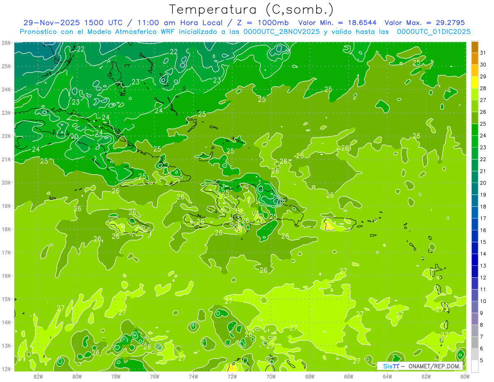This screenshot has height=382, width=494.
Task: Click the "22N" latitude axis label
Action: pyautogui.click(x=6, y=136)
